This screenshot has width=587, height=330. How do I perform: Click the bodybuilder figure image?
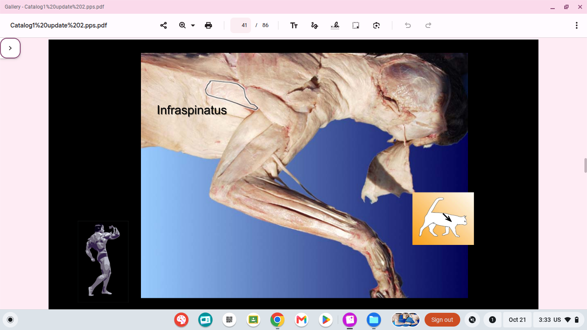tap(103, 261)
